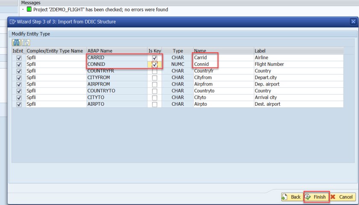Click the 'Arrival city' label cell

(x=299, y=98)
